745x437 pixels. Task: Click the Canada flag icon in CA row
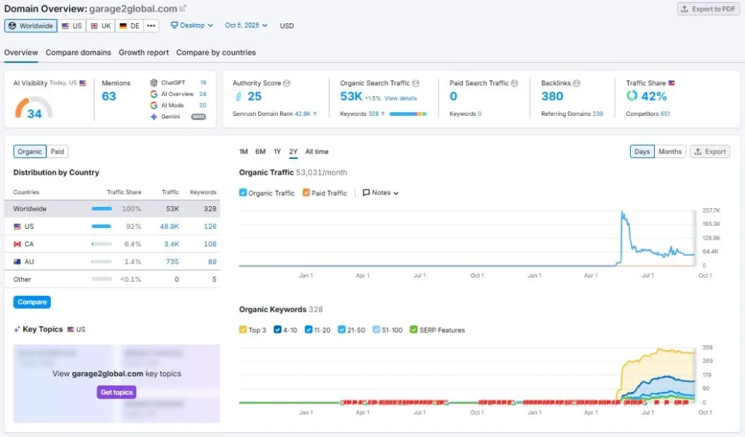click(x=17, y=244)
